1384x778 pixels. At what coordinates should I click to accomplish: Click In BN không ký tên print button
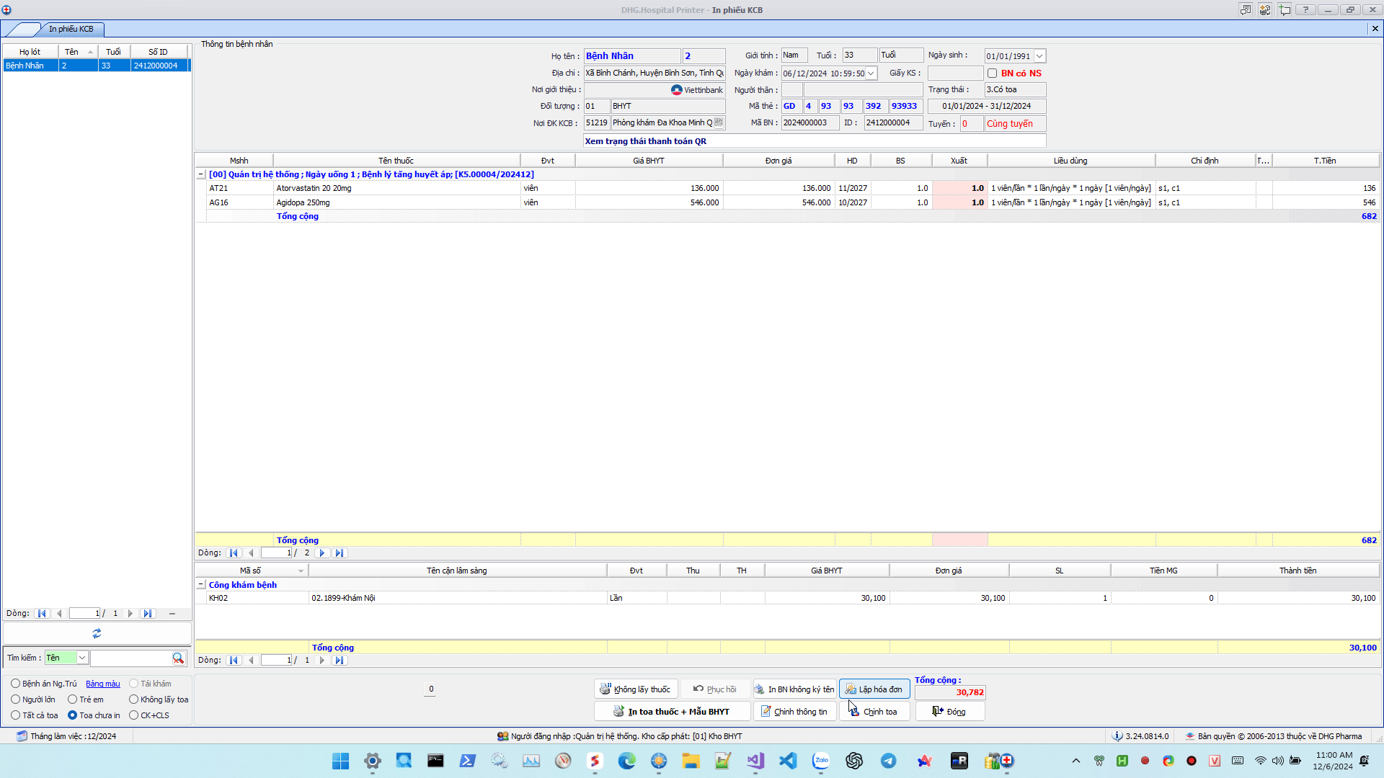794,689
